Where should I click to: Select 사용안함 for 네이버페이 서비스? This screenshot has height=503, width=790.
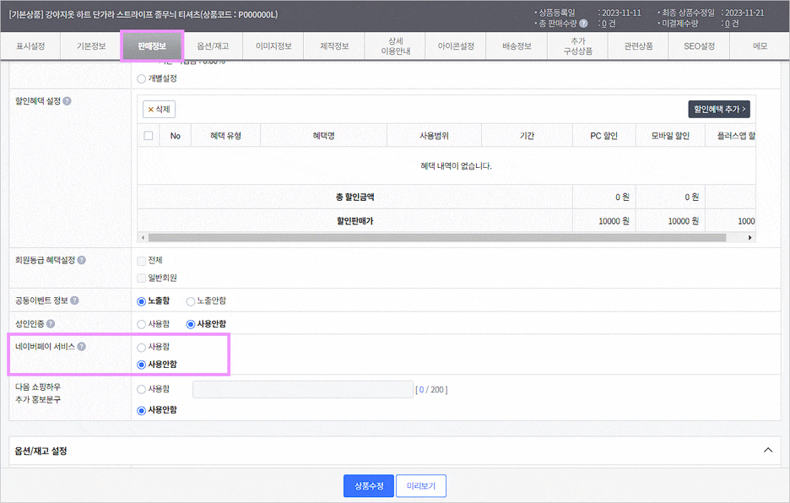click(x=142, y=365)
